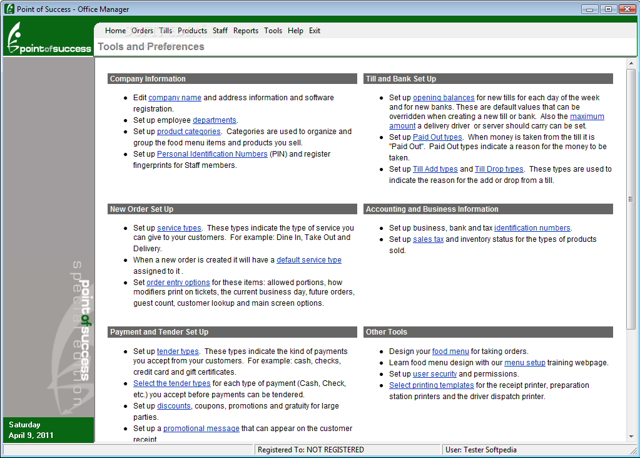Click the Tools and Preferences page title

(151, 46)
